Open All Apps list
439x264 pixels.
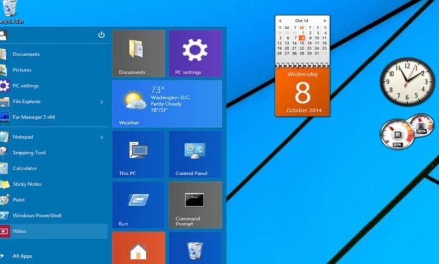(x=23, y=256)
